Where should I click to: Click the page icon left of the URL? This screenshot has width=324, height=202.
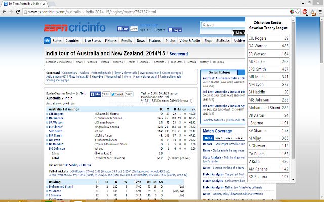[x=25, y=12]
